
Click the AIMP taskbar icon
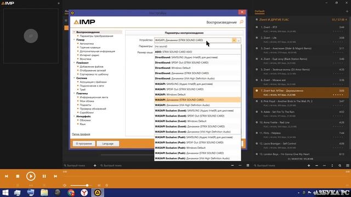click(x=98, y=193)
